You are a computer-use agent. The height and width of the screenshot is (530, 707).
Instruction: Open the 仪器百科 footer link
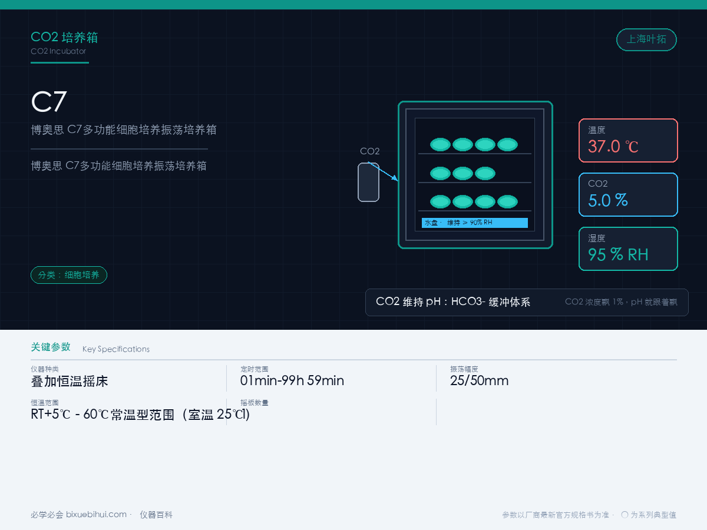point(156,515)
